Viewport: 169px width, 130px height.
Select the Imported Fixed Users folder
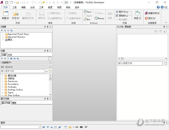coord(17,34)
